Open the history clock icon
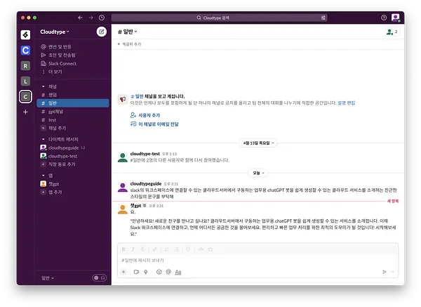Viewport: 421px width, 307px height. [x=102, y=18]
